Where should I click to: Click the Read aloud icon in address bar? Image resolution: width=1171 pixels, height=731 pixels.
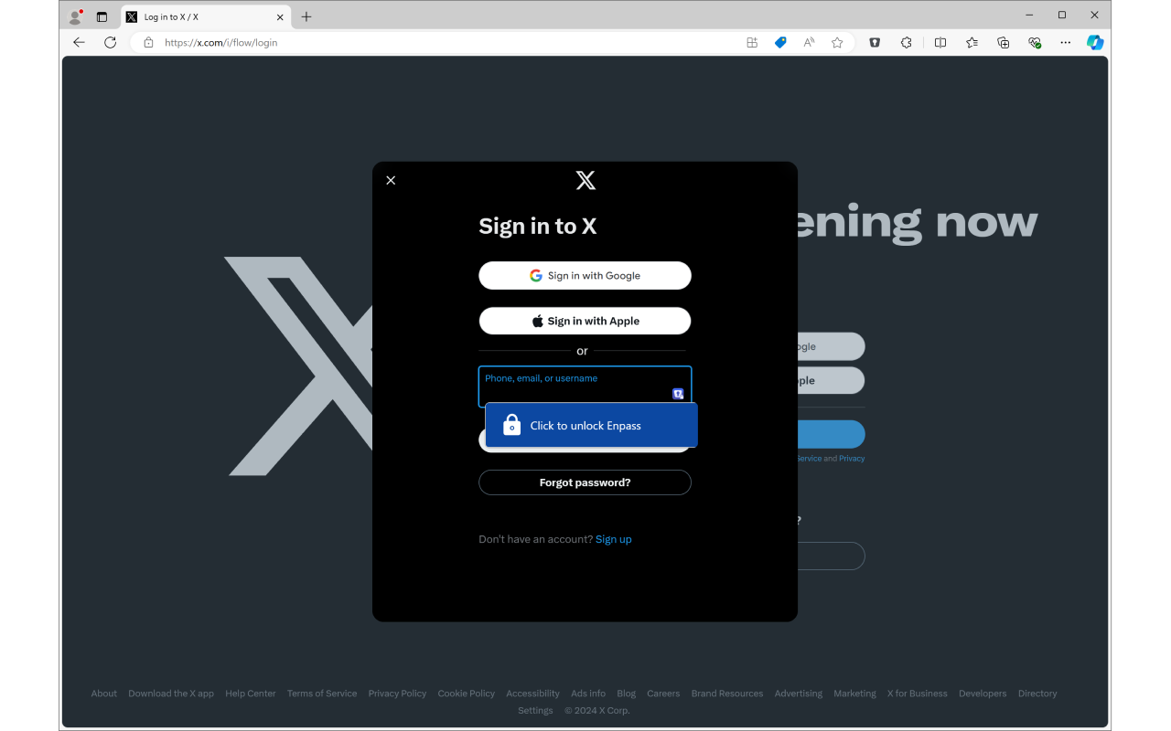click(809, 42)
